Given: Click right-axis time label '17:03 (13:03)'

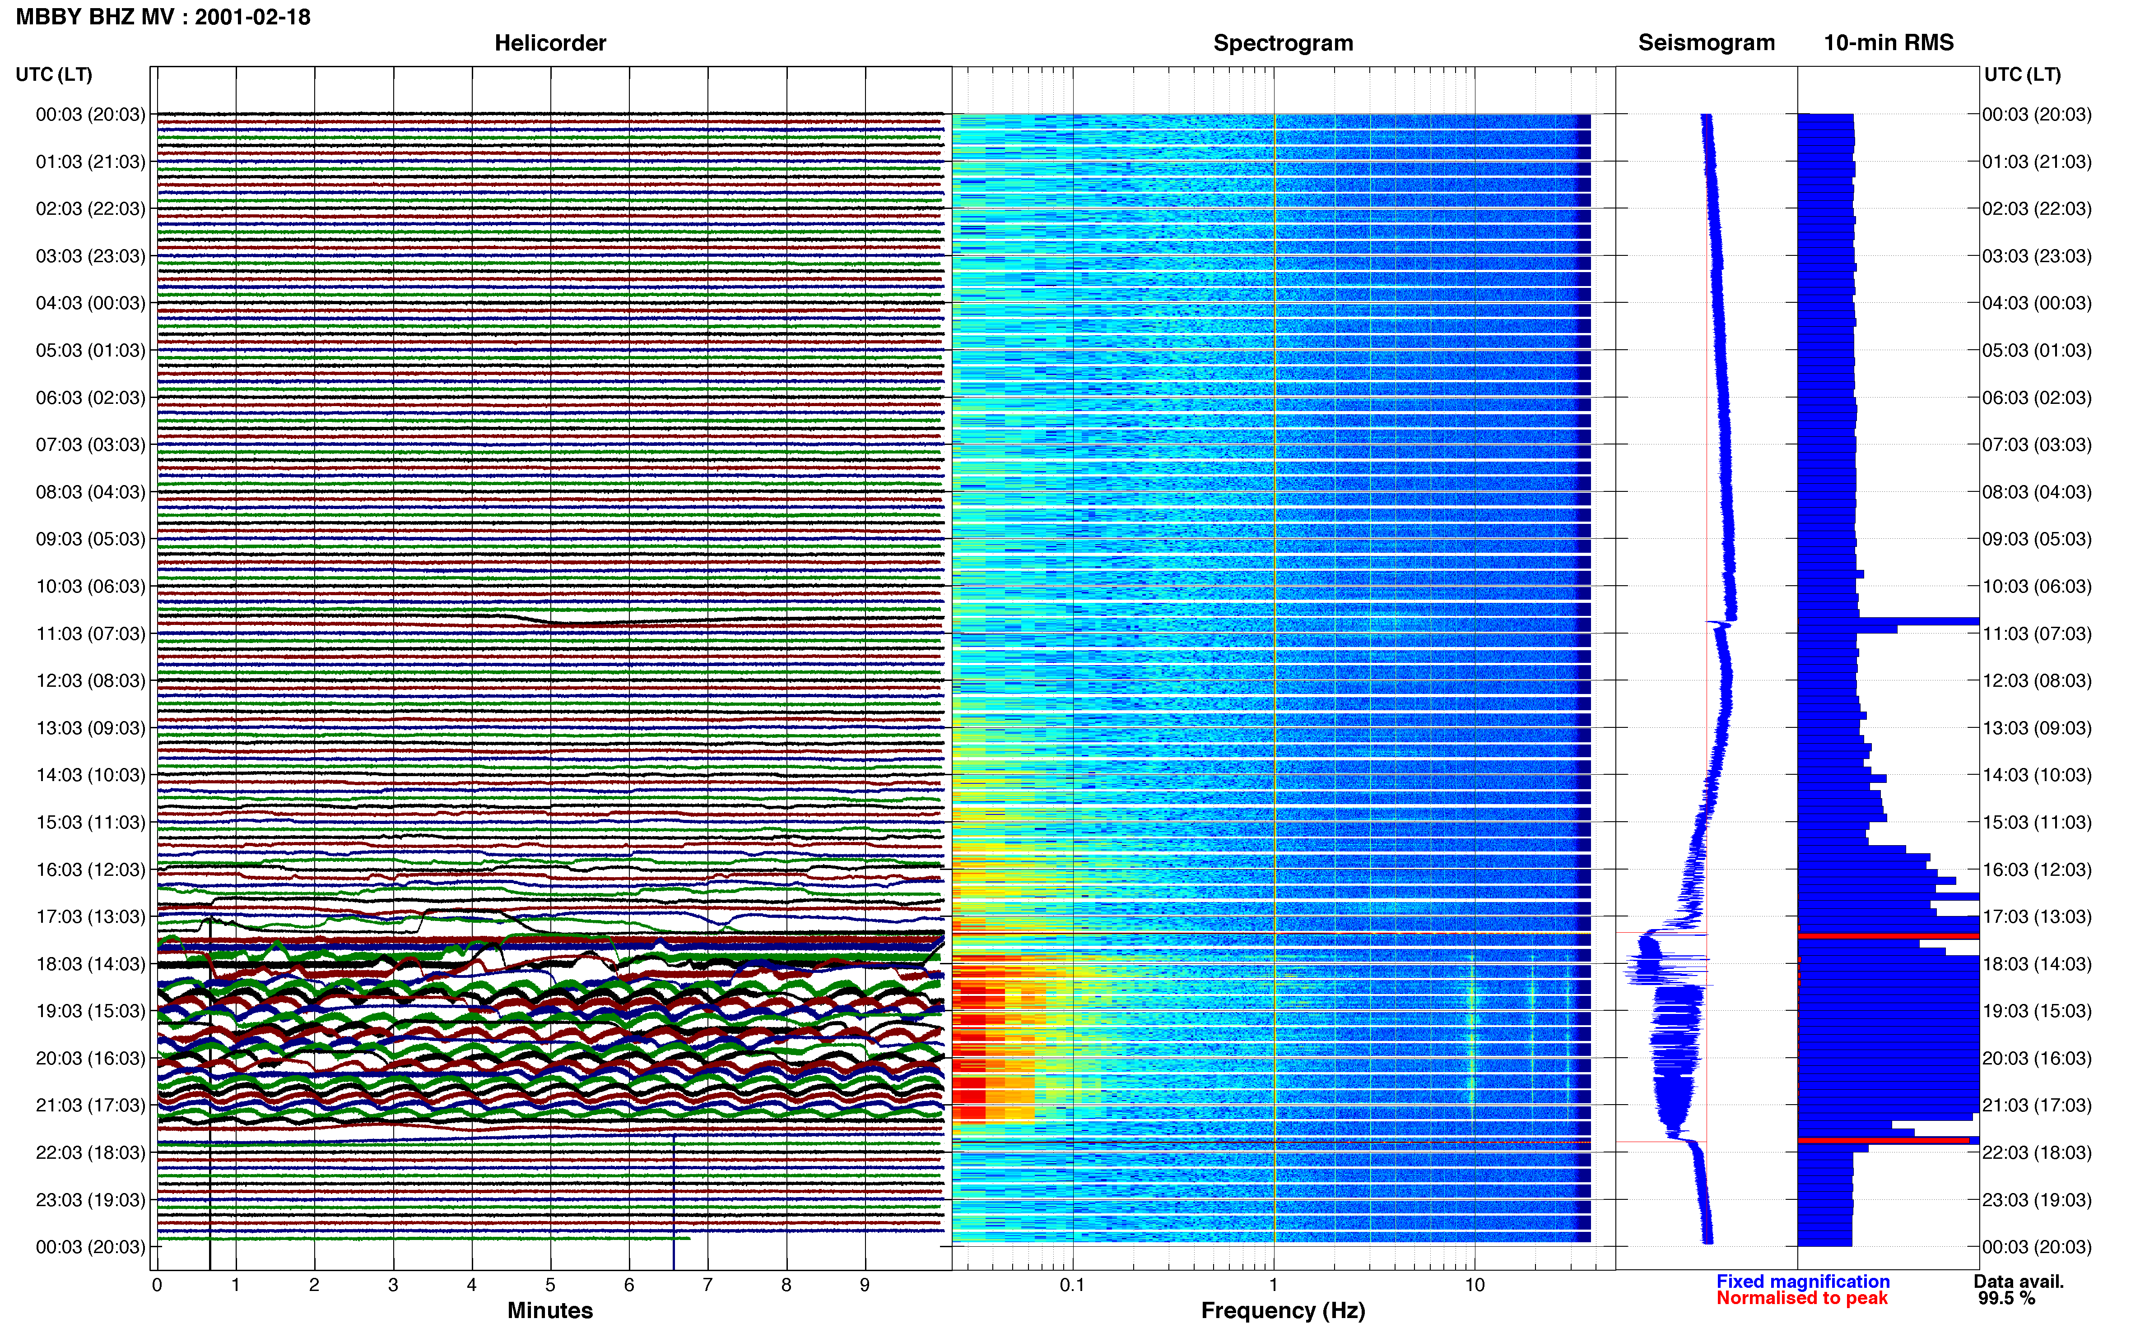Looking at the screenshot, I should point(2037,917).
